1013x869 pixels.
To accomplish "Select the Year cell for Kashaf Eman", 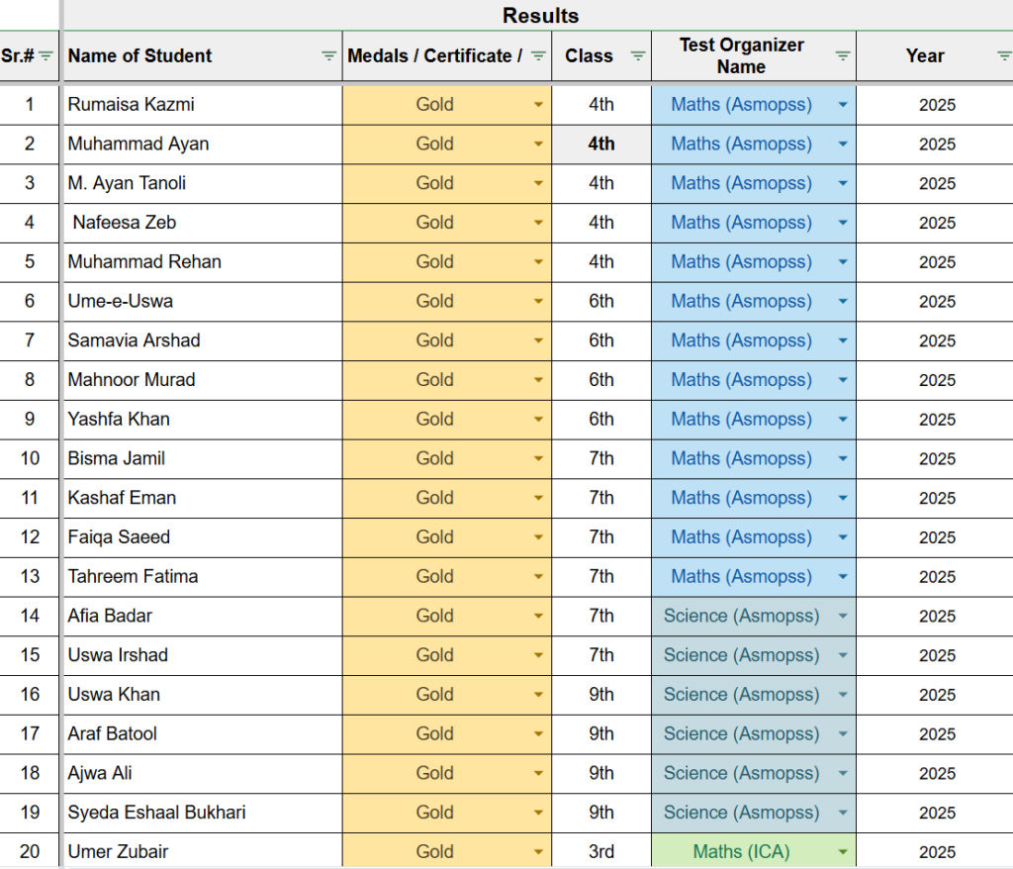I will 934,498.
